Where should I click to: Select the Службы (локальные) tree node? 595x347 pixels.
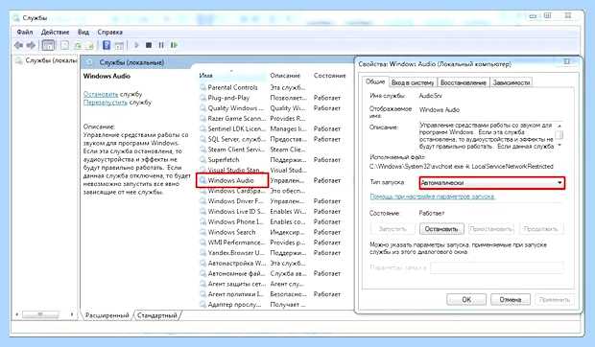coord(46,60)
